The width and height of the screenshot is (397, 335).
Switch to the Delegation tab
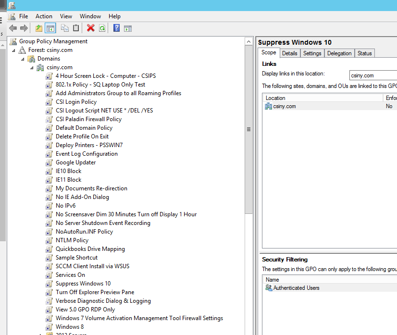[339, 53]
